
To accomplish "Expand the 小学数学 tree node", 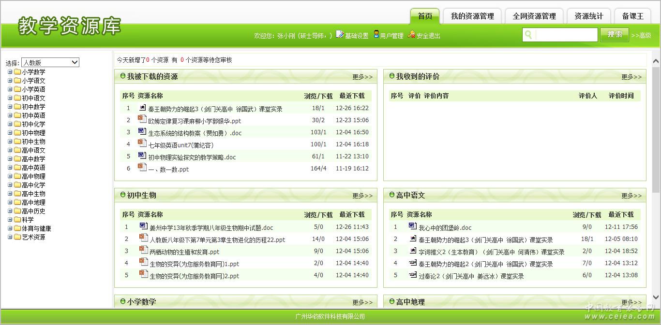I will [10, 72].
